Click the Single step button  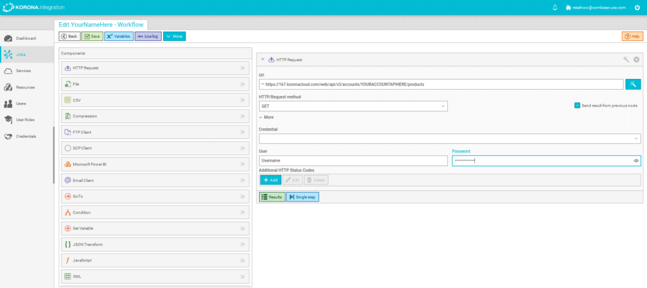303,197
